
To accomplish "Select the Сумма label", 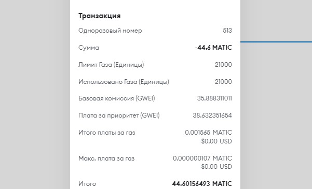I will [89, 48].
